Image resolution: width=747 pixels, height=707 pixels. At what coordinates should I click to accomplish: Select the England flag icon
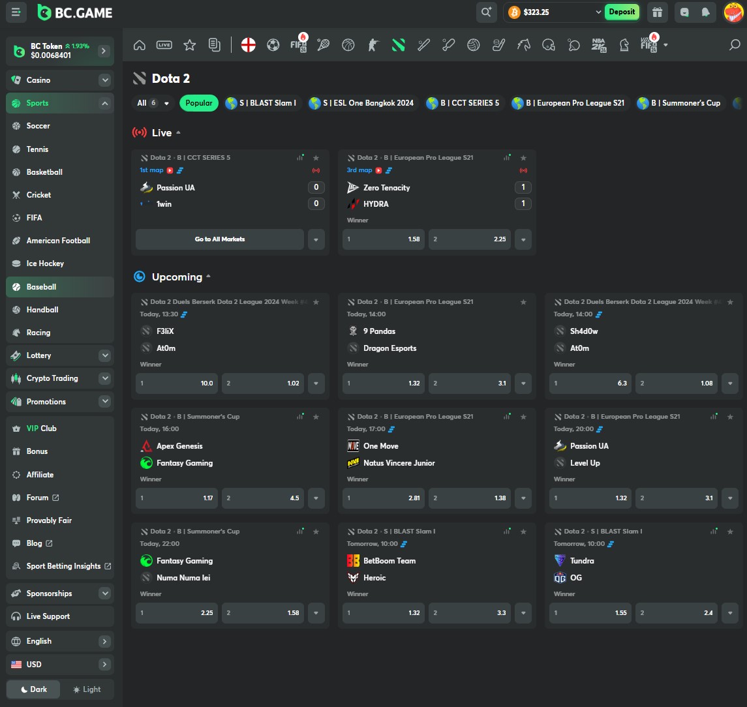[248, 45]
